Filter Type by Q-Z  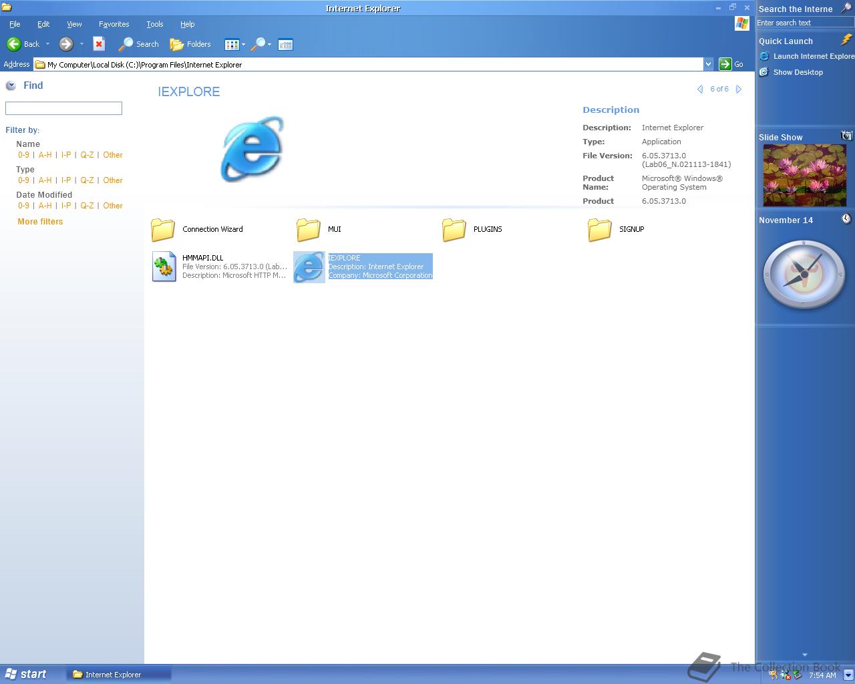pos(87,180)
